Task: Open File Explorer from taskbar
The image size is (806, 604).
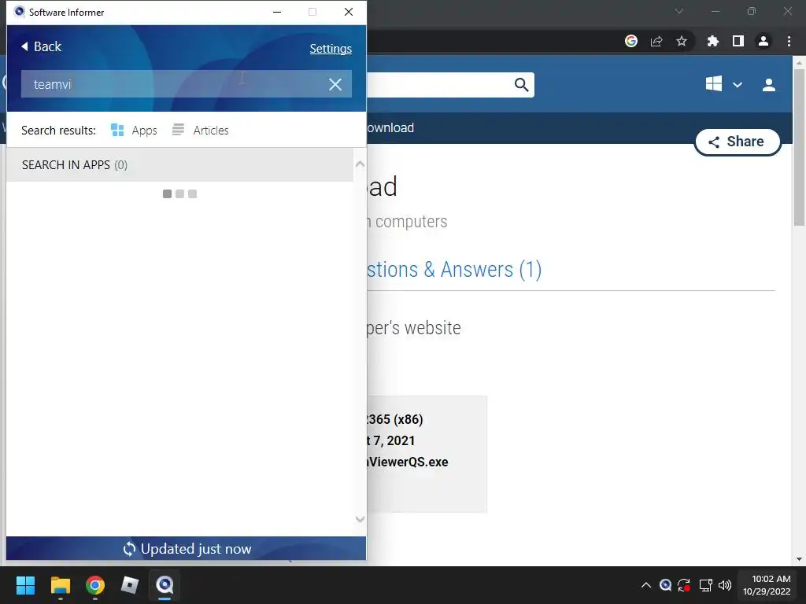Action: [x=60, y=585]
